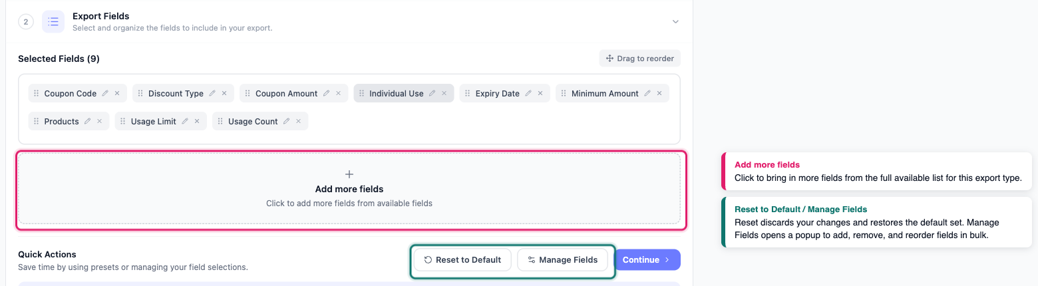Viewport: 1038px width, 286px height.
Task: Click the Individual Use chip label
Action: tap(397, 94)
